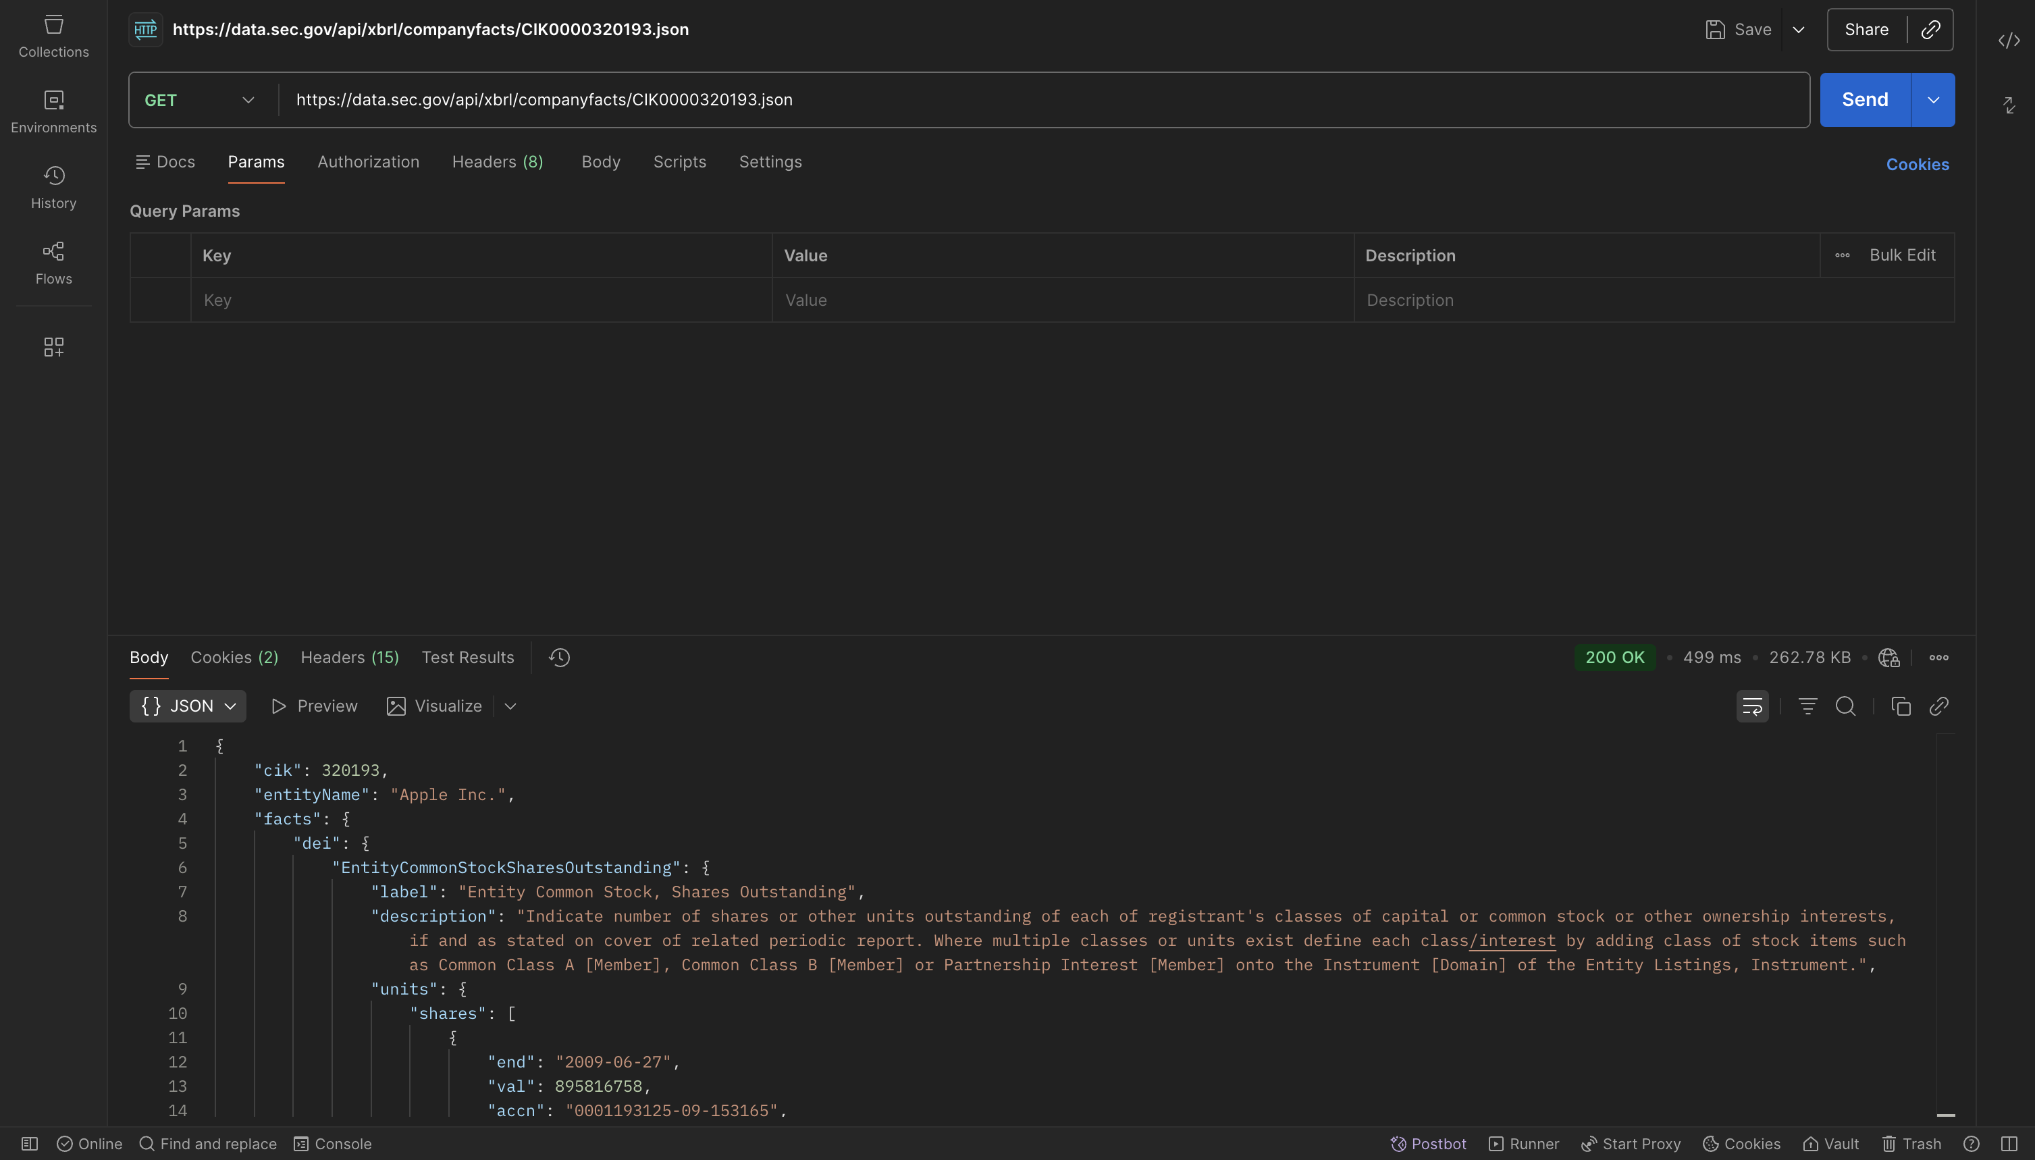Open the blue Cookies link

[1917, 164]
